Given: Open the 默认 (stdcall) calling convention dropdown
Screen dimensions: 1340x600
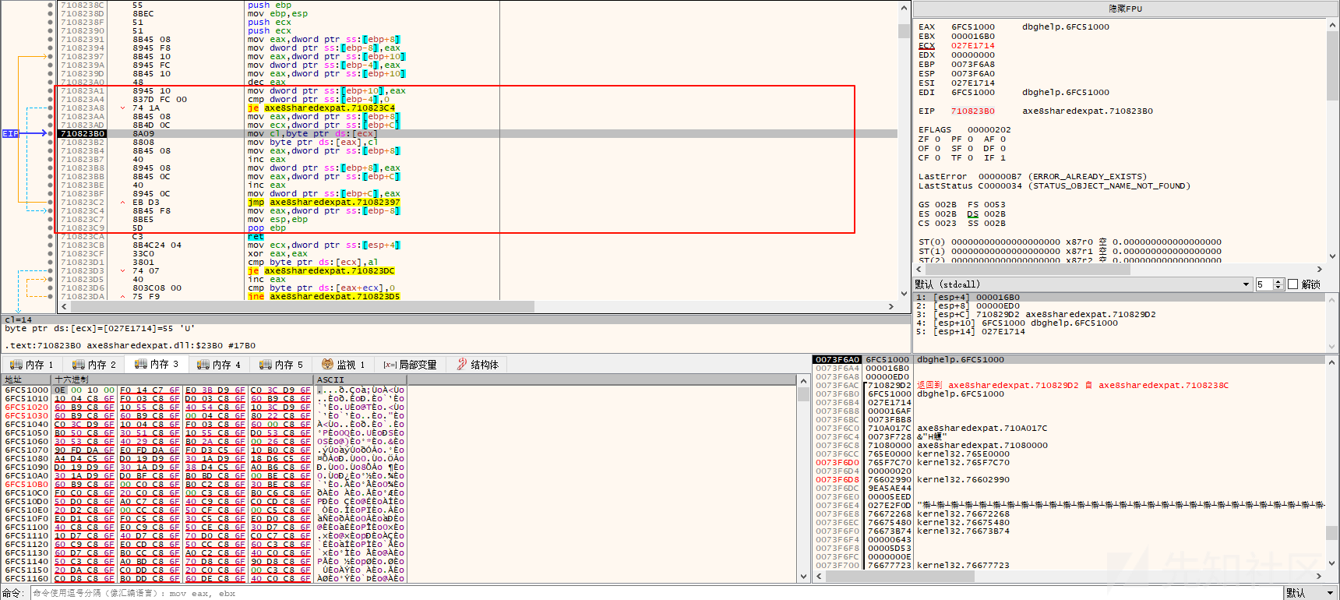Looking at the screenshot, I should [x=1083, y=284].
